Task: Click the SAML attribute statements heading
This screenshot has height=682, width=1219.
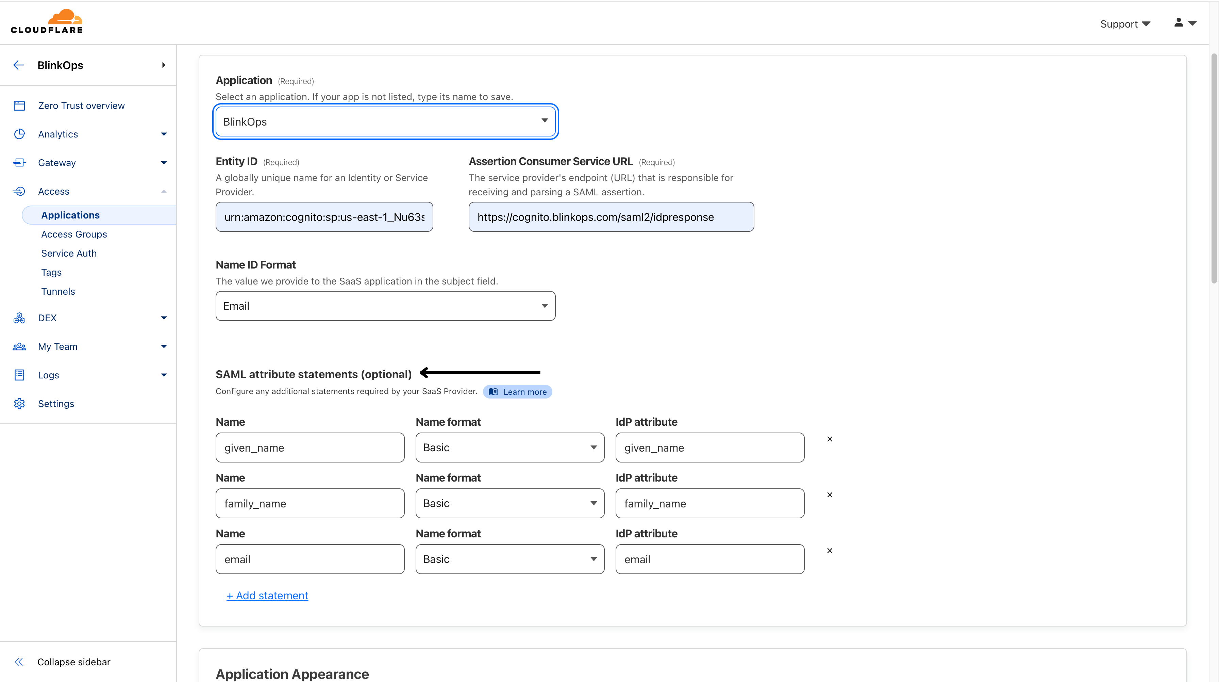Action: [x=314, y=374]
